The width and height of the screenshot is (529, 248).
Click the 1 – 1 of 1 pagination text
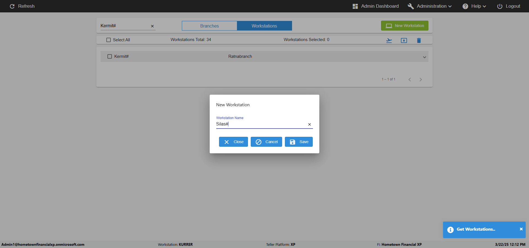click(388, 79)
